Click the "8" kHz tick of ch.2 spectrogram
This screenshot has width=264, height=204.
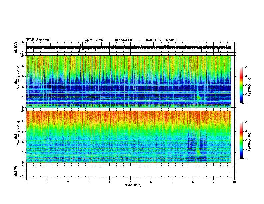click(23, 121)
